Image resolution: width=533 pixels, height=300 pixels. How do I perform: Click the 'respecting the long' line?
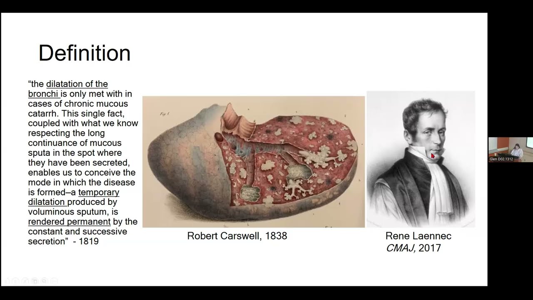(66, 133)
